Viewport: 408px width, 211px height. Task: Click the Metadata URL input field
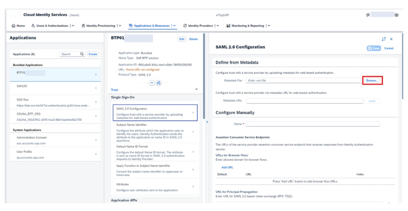[304, 101]
